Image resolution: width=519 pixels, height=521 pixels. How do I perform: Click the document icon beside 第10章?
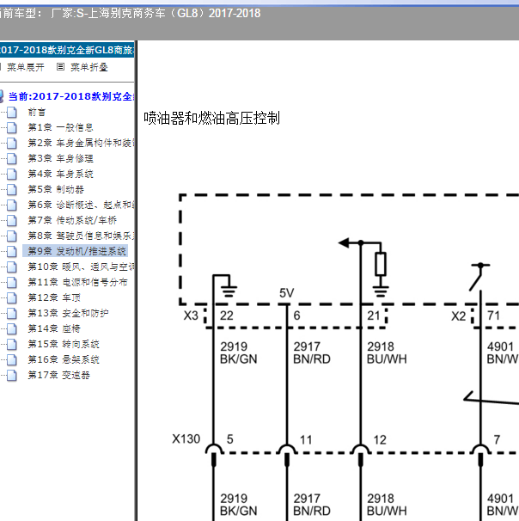tap(12, 267)
